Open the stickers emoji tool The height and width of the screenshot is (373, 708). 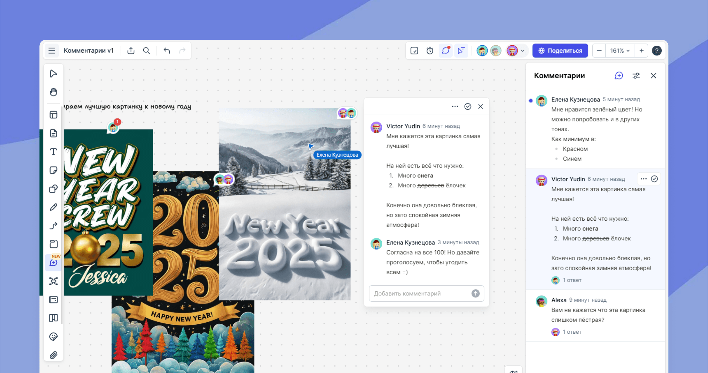click(x=54, y=336)
